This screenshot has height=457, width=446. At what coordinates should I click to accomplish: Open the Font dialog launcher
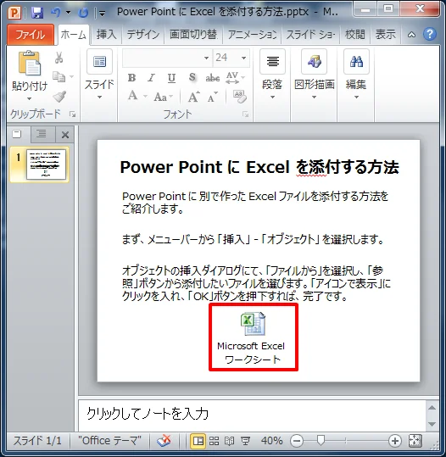[x=245, y=114]
